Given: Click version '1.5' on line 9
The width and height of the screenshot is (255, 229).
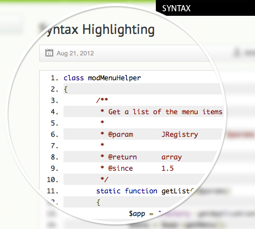Looking at the screenshot, I should [168, 168].
